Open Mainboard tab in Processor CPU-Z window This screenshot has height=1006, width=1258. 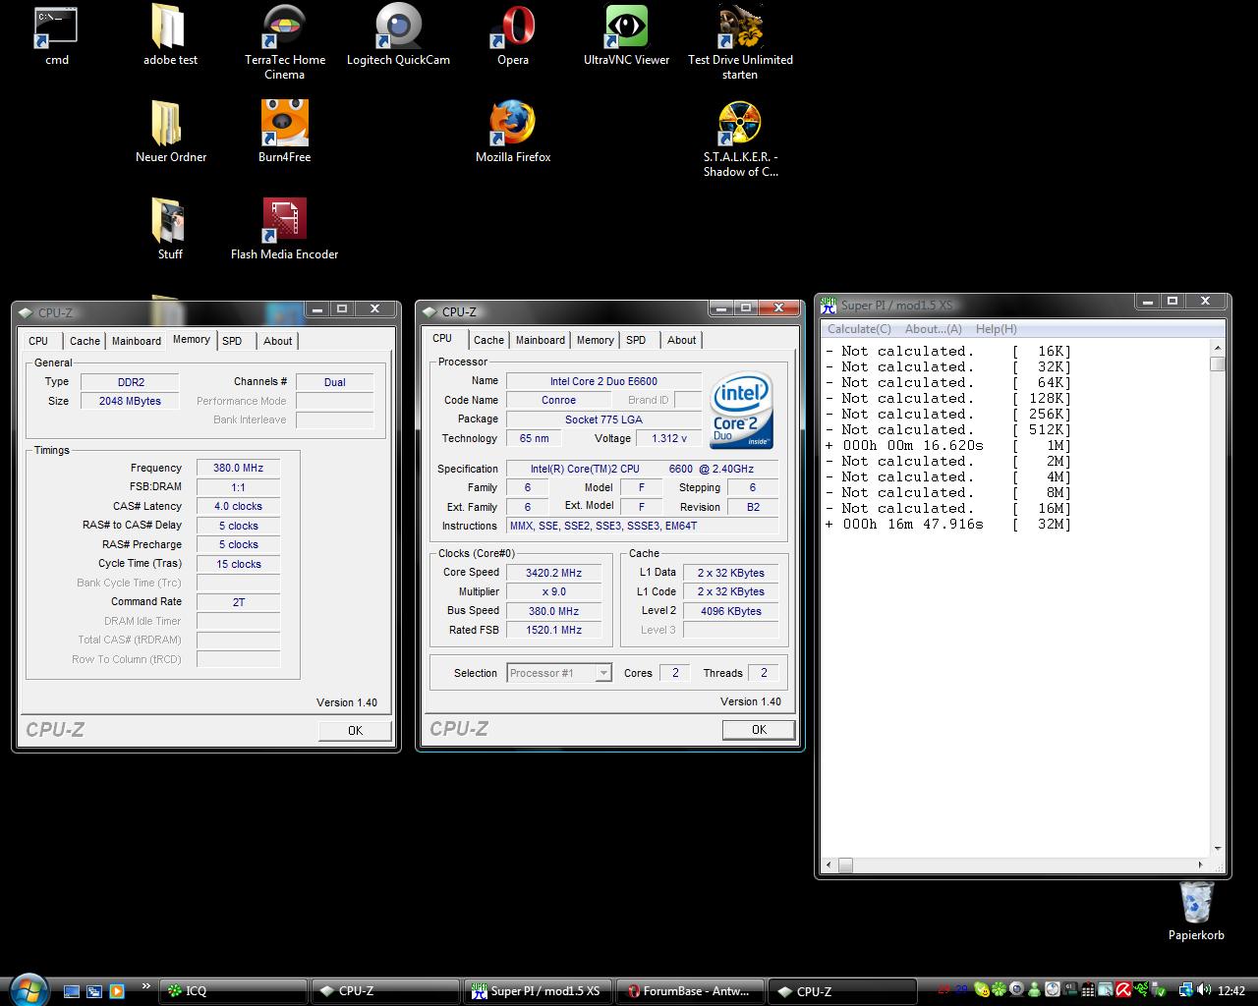[x=541, y=340]
